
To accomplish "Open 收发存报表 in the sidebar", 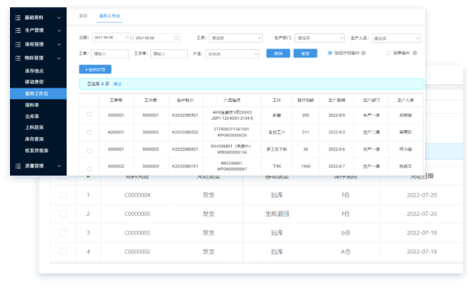I will tap(37, 150).
